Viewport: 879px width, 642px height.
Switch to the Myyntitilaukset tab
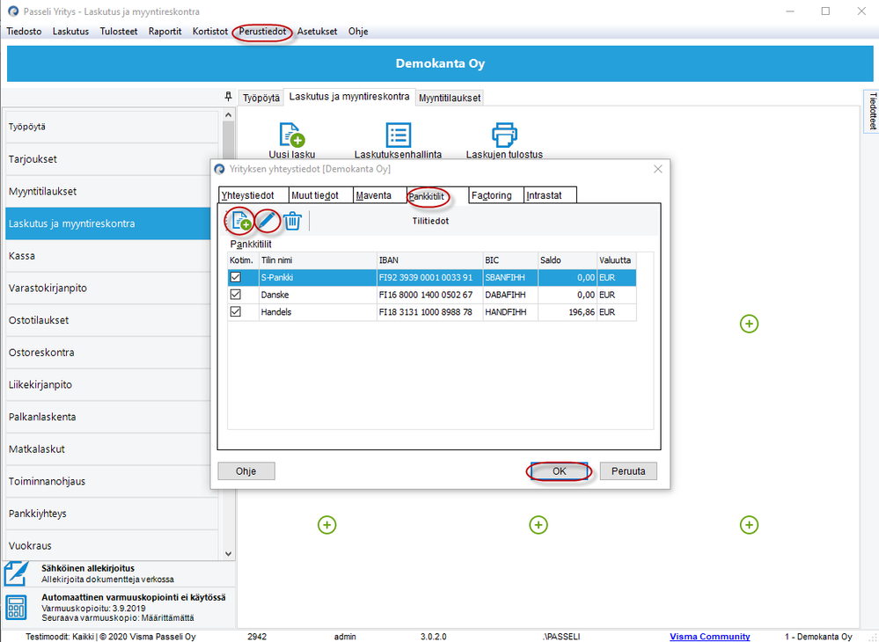(450, 98)
